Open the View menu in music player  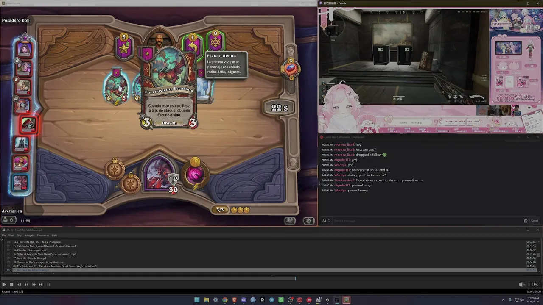click(x=11, y=235)
